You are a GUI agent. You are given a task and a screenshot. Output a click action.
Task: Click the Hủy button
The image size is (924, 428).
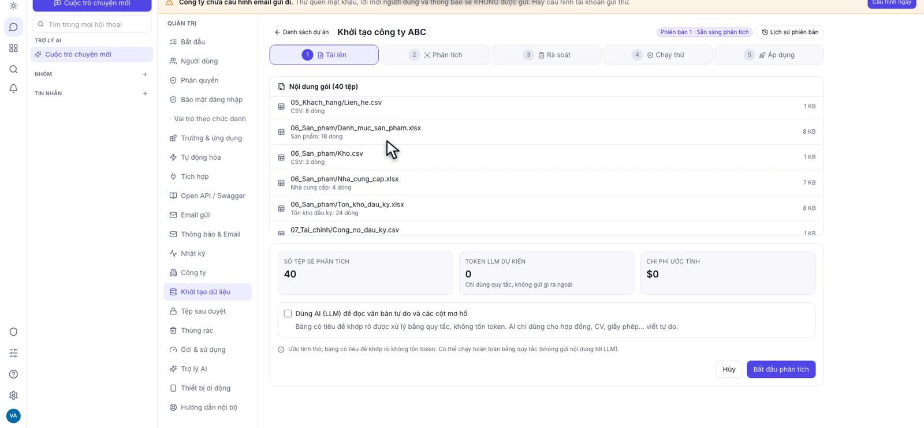pyautogui.click(x=729, y=369)
